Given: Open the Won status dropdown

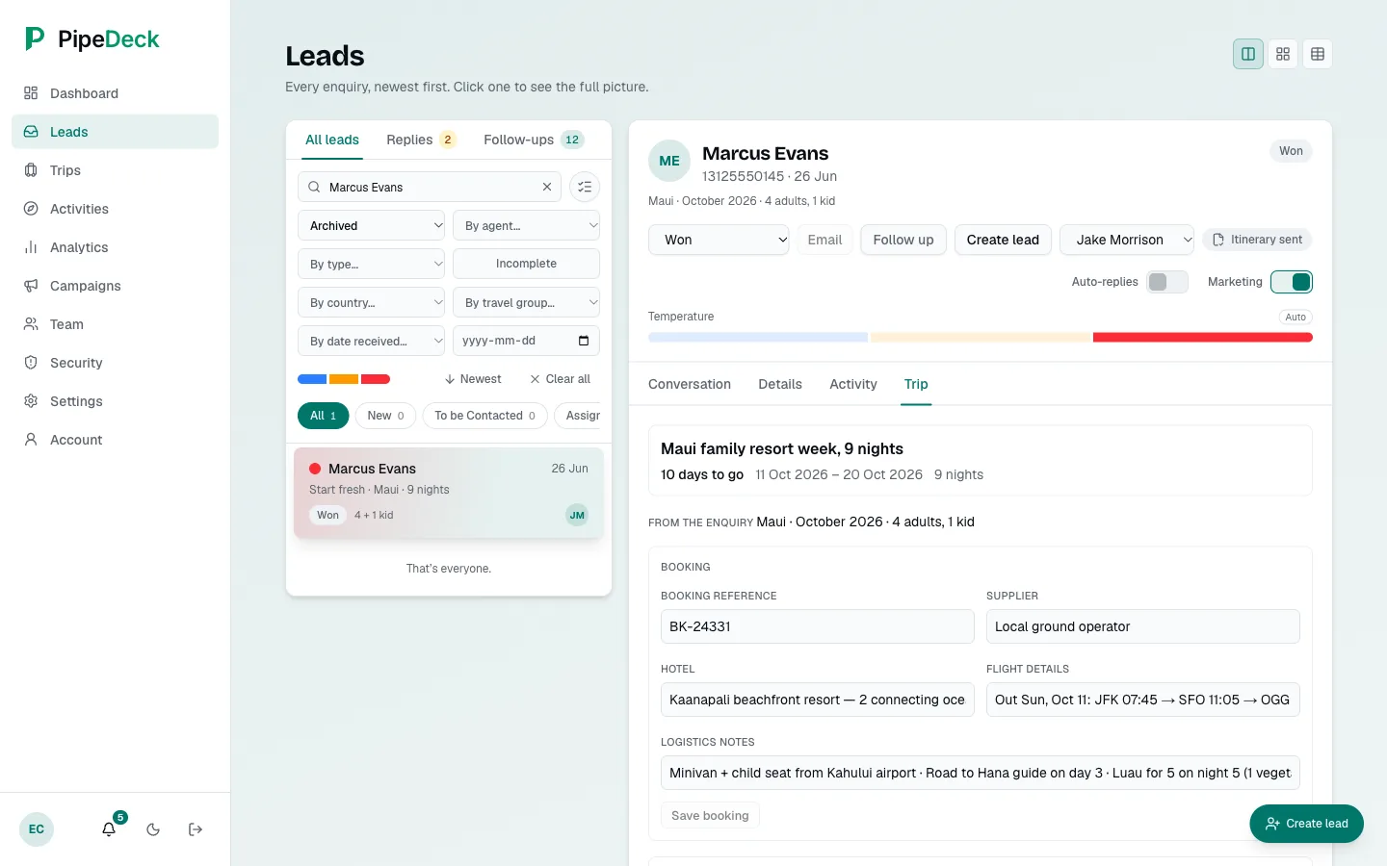Looking at the screenshot, I should click(720, 240).
